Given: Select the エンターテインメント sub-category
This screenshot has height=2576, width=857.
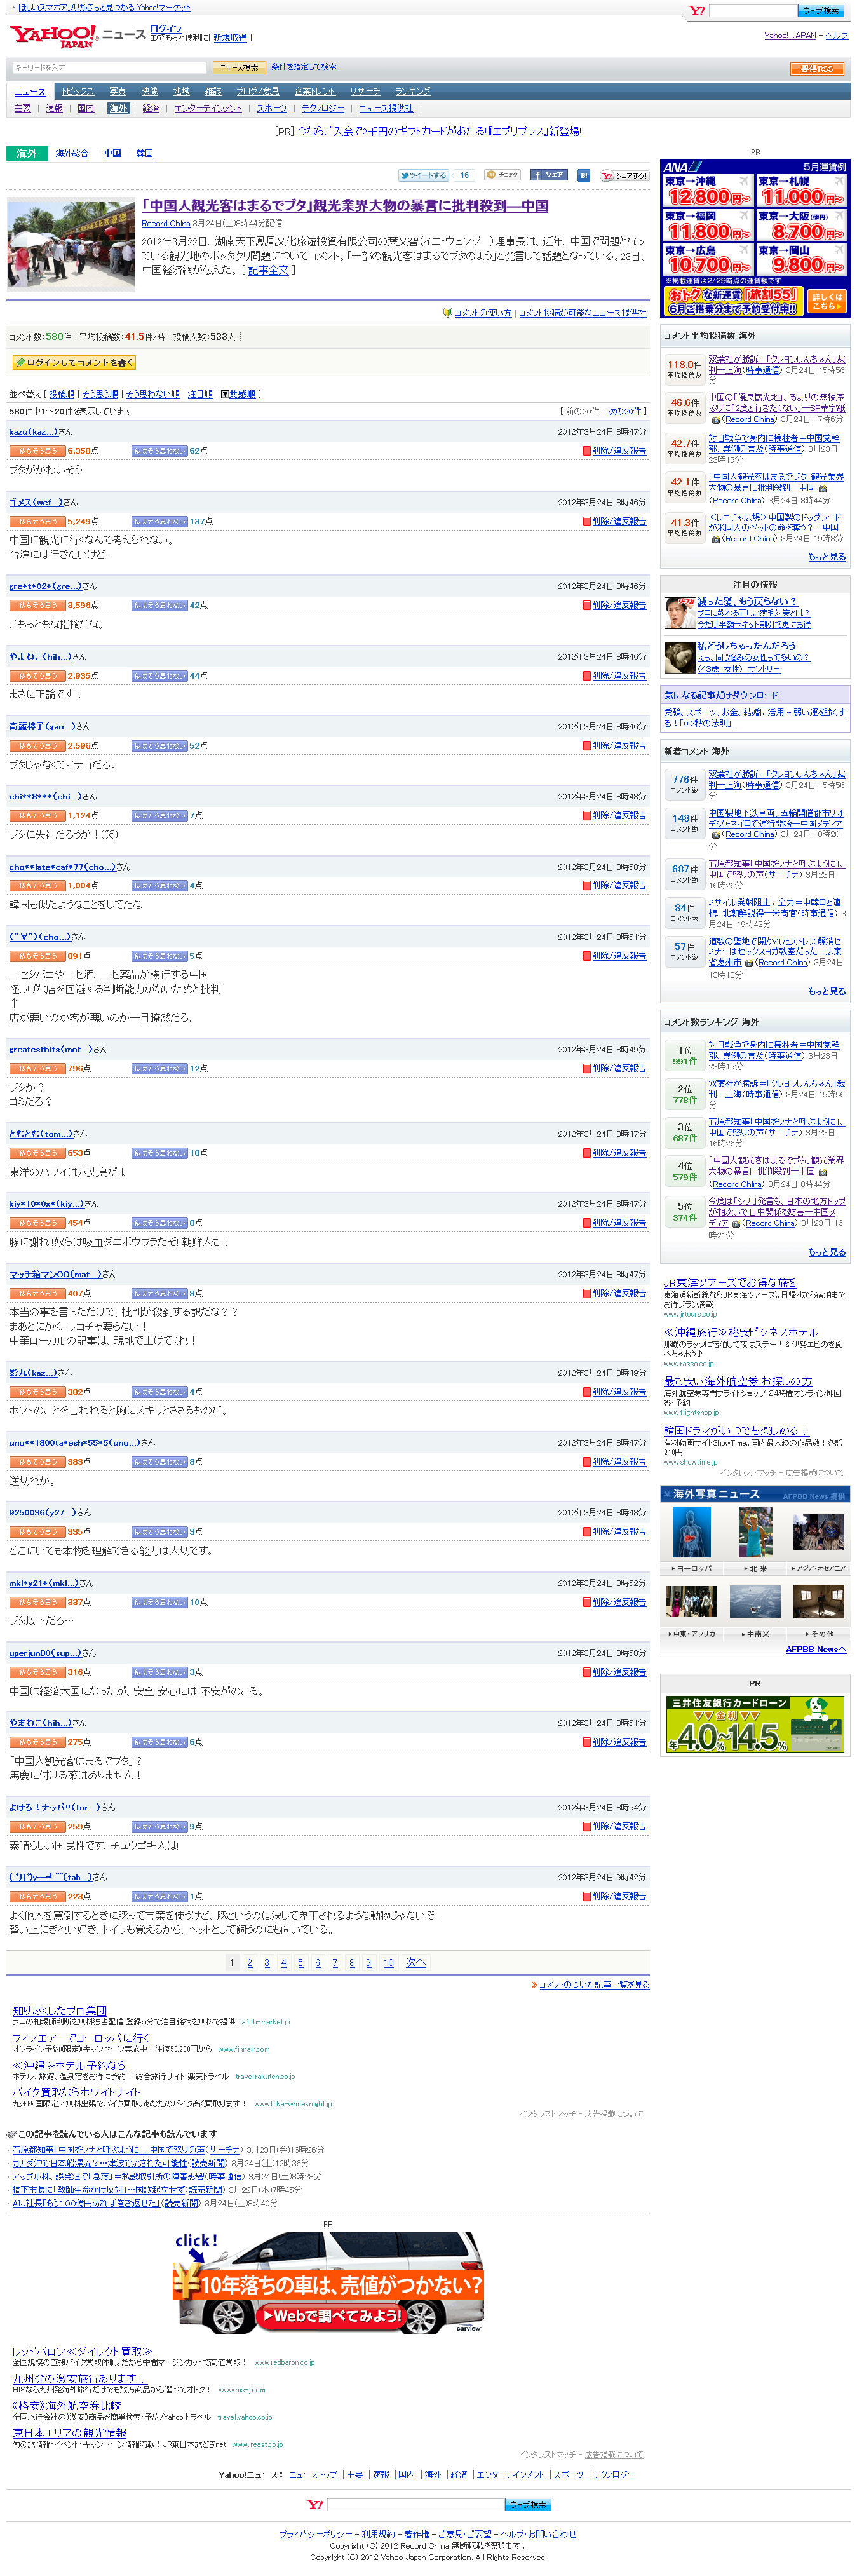Looking at the screenshot, I should (x=208, y=108).
